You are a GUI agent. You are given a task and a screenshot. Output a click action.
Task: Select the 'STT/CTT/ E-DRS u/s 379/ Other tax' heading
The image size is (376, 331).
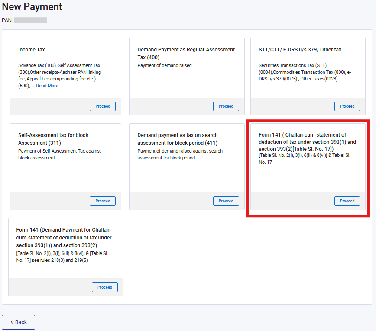point(300,50)
